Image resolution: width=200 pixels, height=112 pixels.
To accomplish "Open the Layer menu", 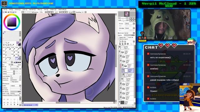I will click(25, 10).
